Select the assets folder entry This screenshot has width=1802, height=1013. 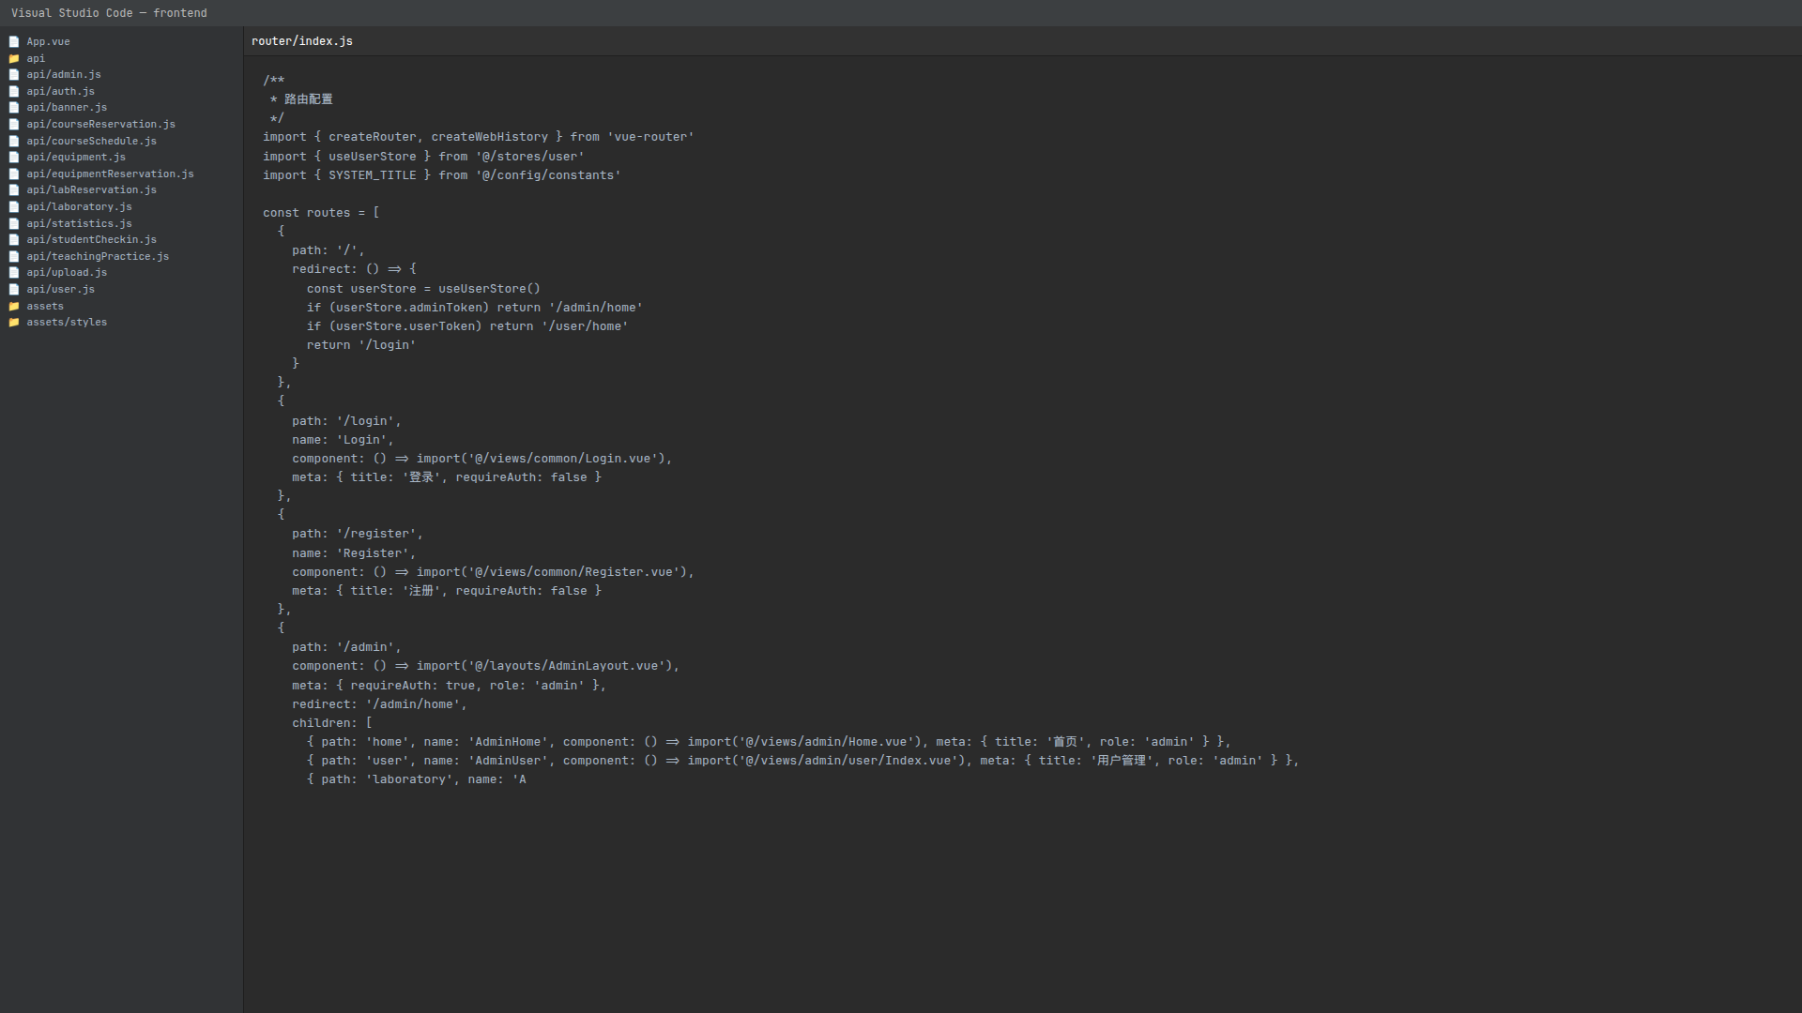[x=45, y=307]
